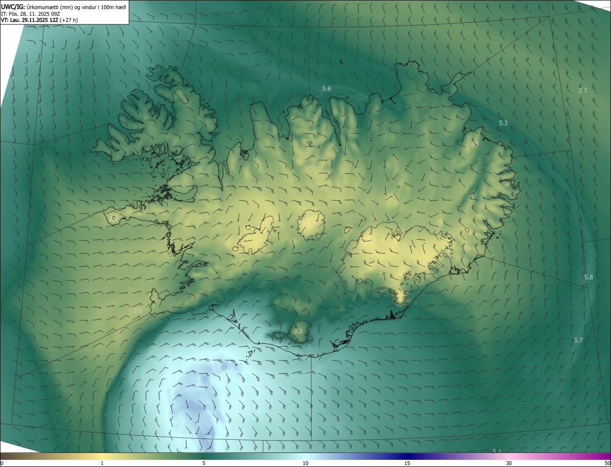The width and height of the screenshot is (611, 467).
Task: Click the 1.3 value on the central round glacier
Action: click(308, 223)
